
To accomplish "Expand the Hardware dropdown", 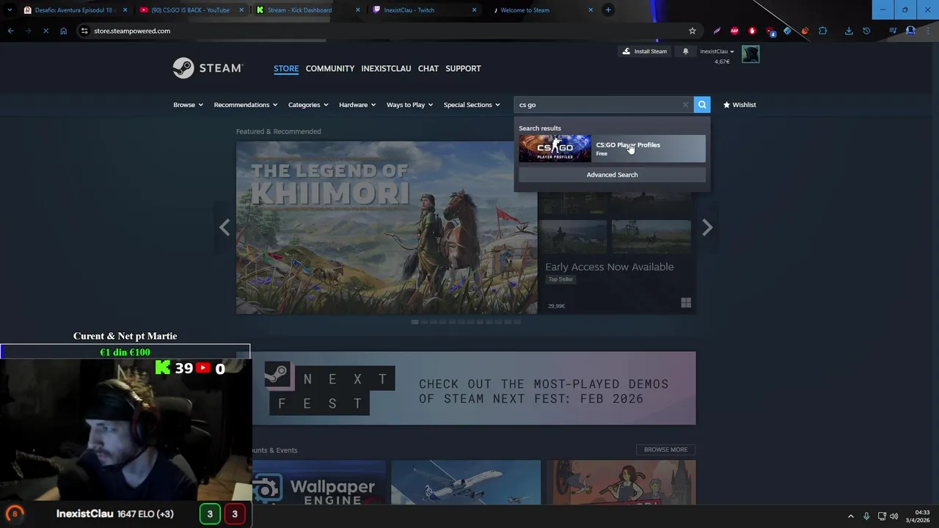I will [357, 105].
